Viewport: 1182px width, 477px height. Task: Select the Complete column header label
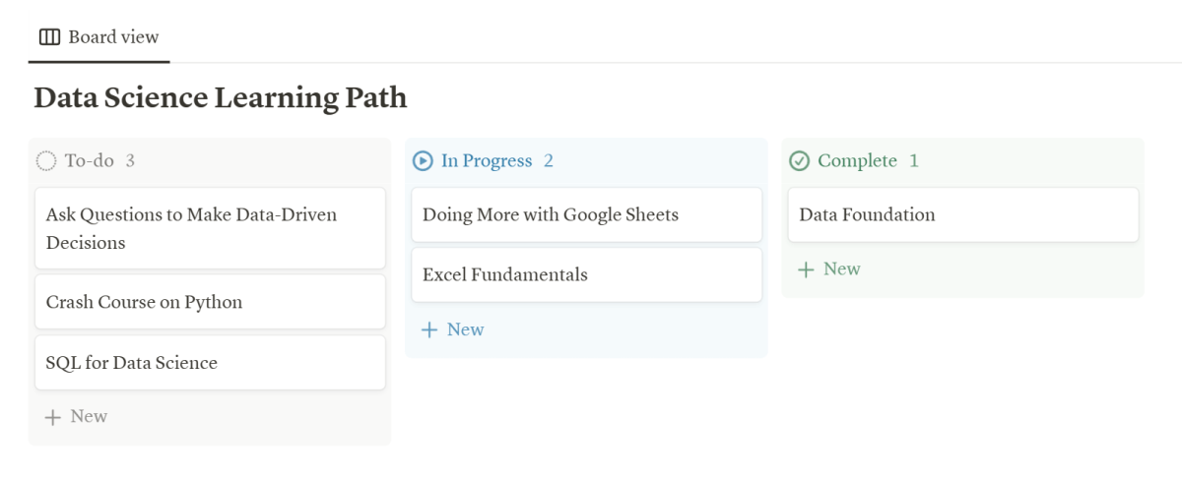click(x=857, y=160)
